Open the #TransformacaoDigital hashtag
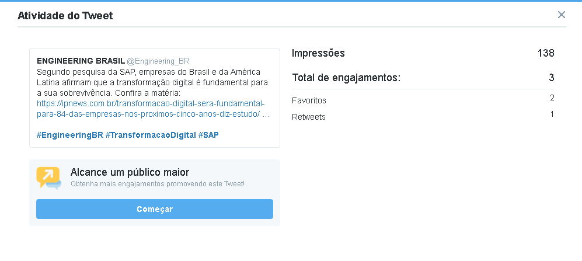The height and width of the screenshot is (261, 582). (x=151, y=135)
